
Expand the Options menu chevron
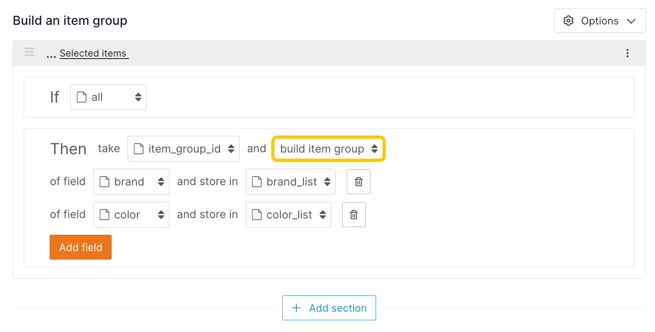click(631, 21)
